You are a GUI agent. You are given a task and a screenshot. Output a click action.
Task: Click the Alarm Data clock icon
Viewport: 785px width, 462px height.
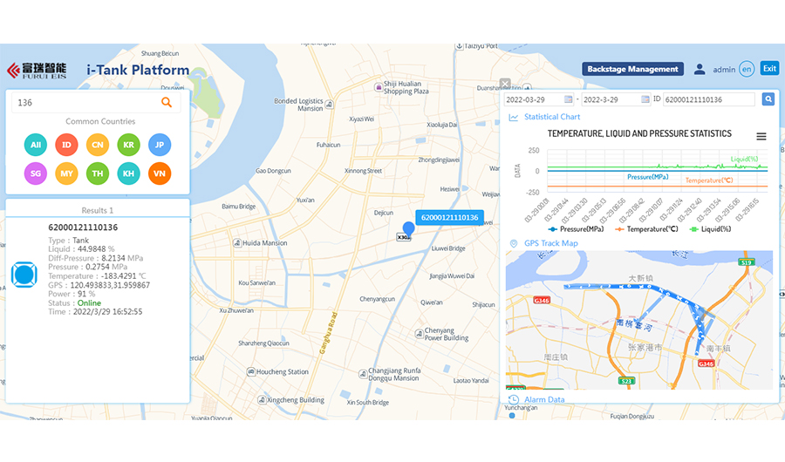pyautogui.click(x=514, y=399)
